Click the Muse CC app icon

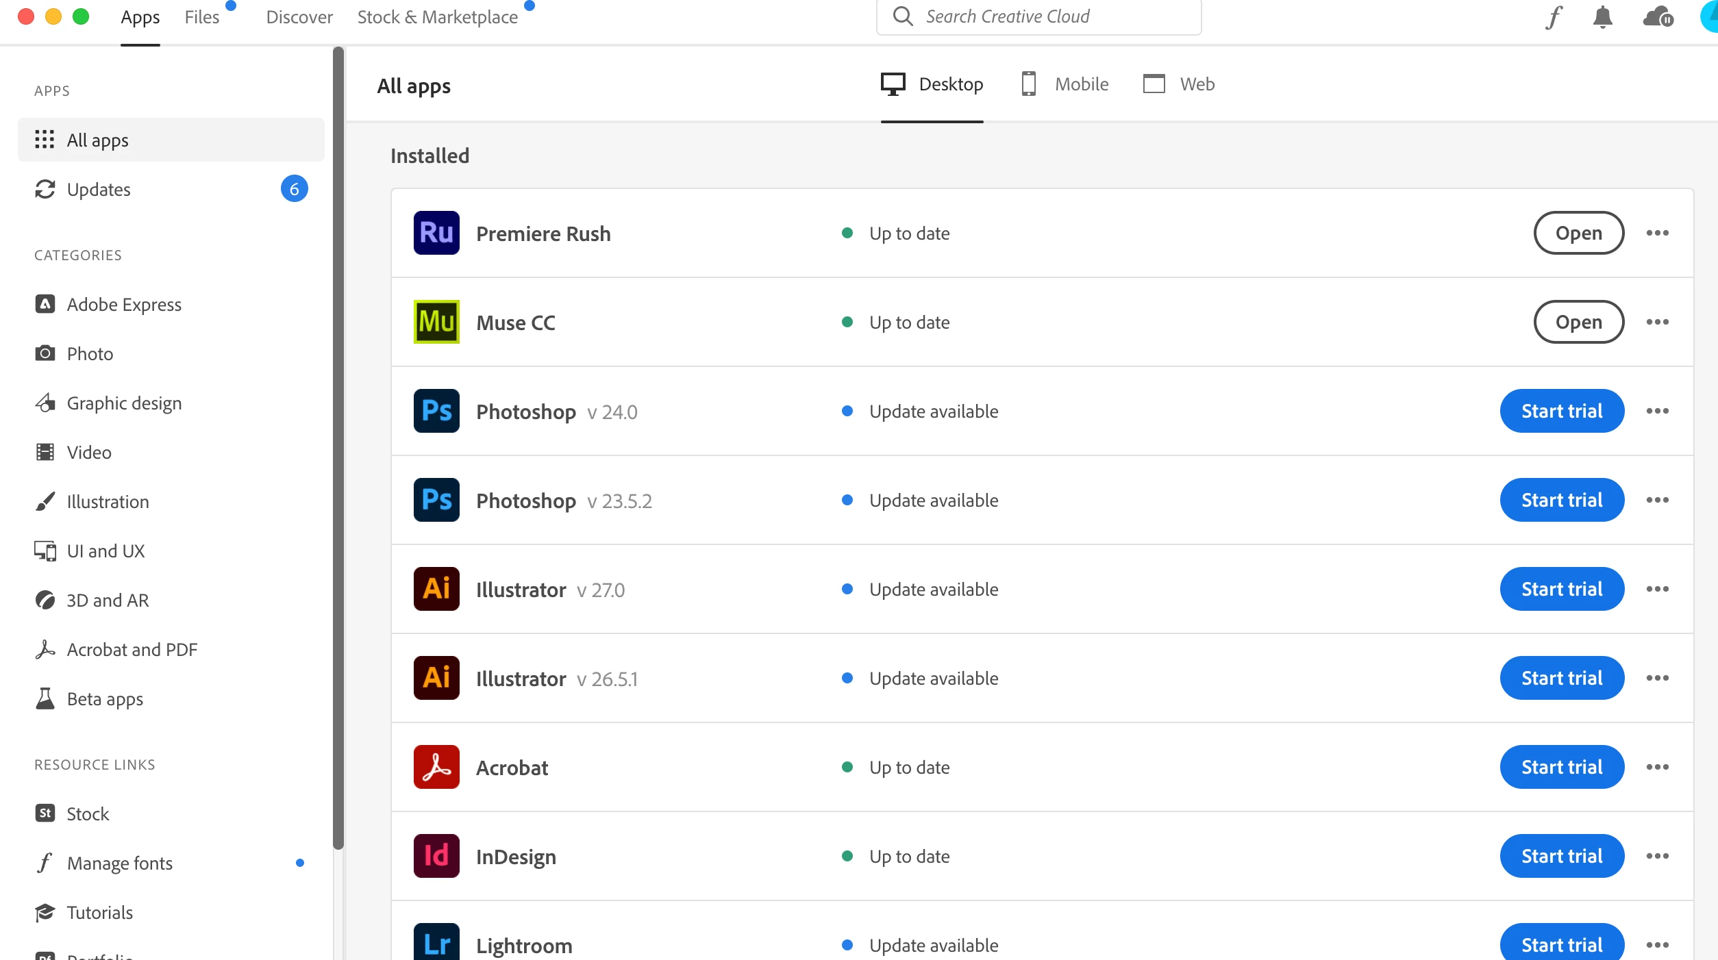pyautogui.click(x=436, y=322)
